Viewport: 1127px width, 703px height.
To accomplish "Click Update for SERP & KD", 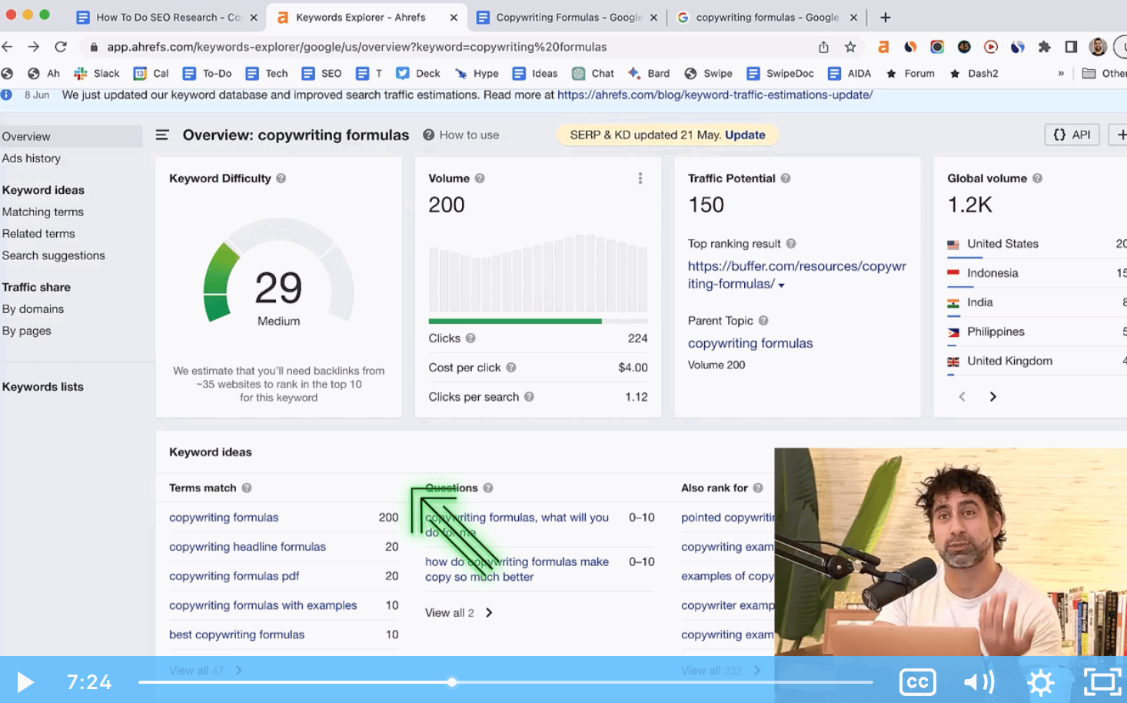I will pyautogui.click(x=745, y=135).
